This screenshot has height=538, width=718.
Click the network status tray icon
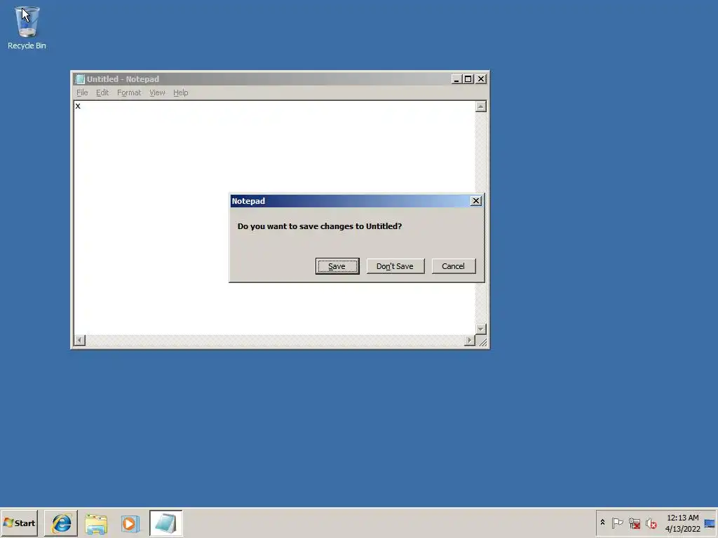[634, 523]
